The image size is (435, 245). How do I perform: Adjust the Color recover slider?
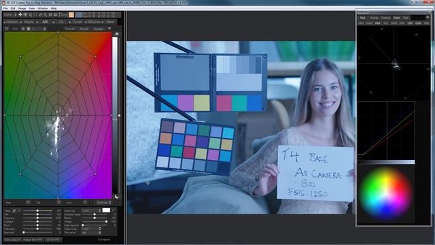(x=94, y=225)
